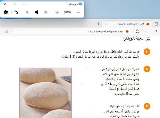Zoom out with Magnifier minus button
The height and width of the screenshot is (118, 160).
point(78,12)
